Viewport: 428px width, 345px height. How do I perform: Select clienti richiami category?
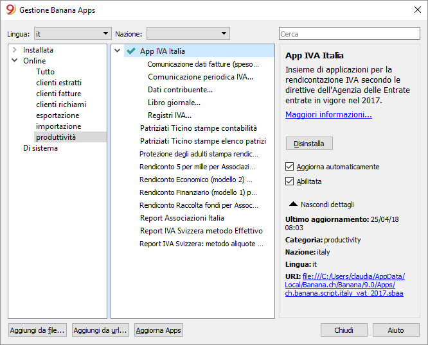(x=61, y=105)
